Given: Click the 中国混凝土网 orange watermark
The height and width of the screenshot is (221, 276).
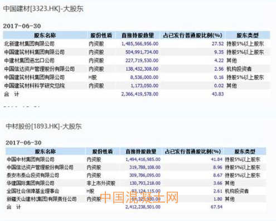Looking at the screenshot, I should coord(139,197).
